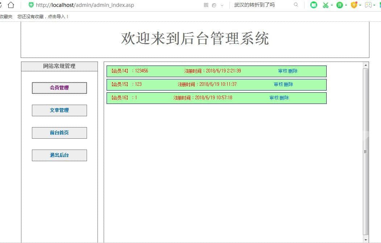Open the 会员管理 menu button
The image size is (381, 243).
(59, 88)
